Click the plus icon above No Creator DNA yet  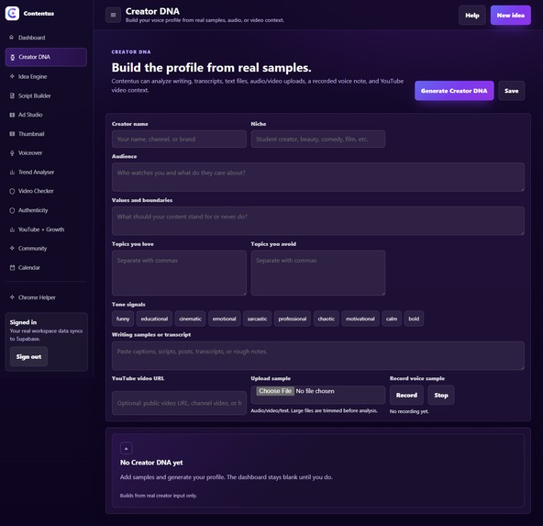(126, 448)
